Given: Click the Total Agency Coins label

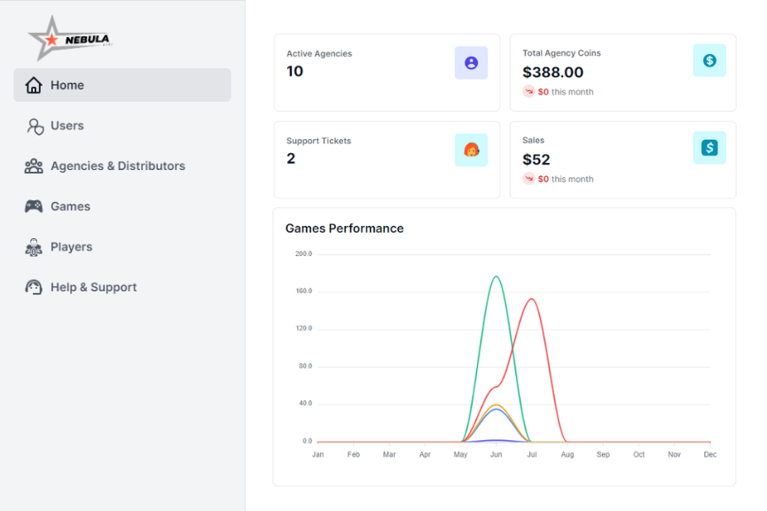Looking at the screenshot, I should pyautogui.click(x=561, y=53).
